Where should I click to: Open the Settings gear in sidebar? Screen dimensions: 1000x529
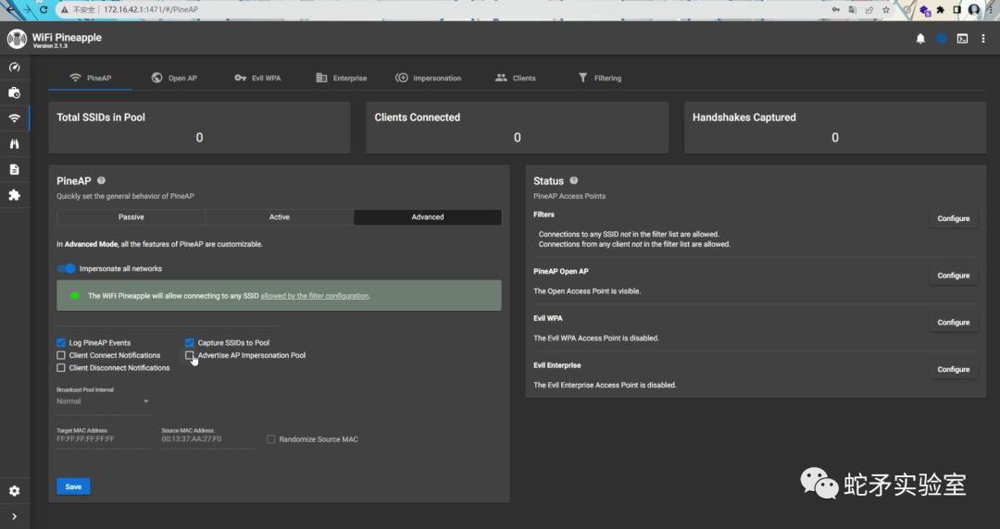tap(14, 491)
